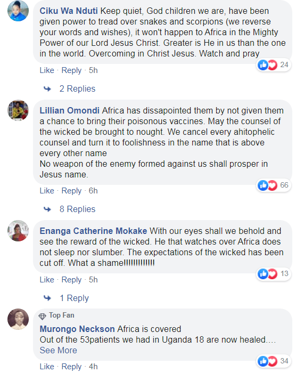View the reactions on Murongo Neckson's comment
Screen dimensions: 304x373
coord(274,361)
